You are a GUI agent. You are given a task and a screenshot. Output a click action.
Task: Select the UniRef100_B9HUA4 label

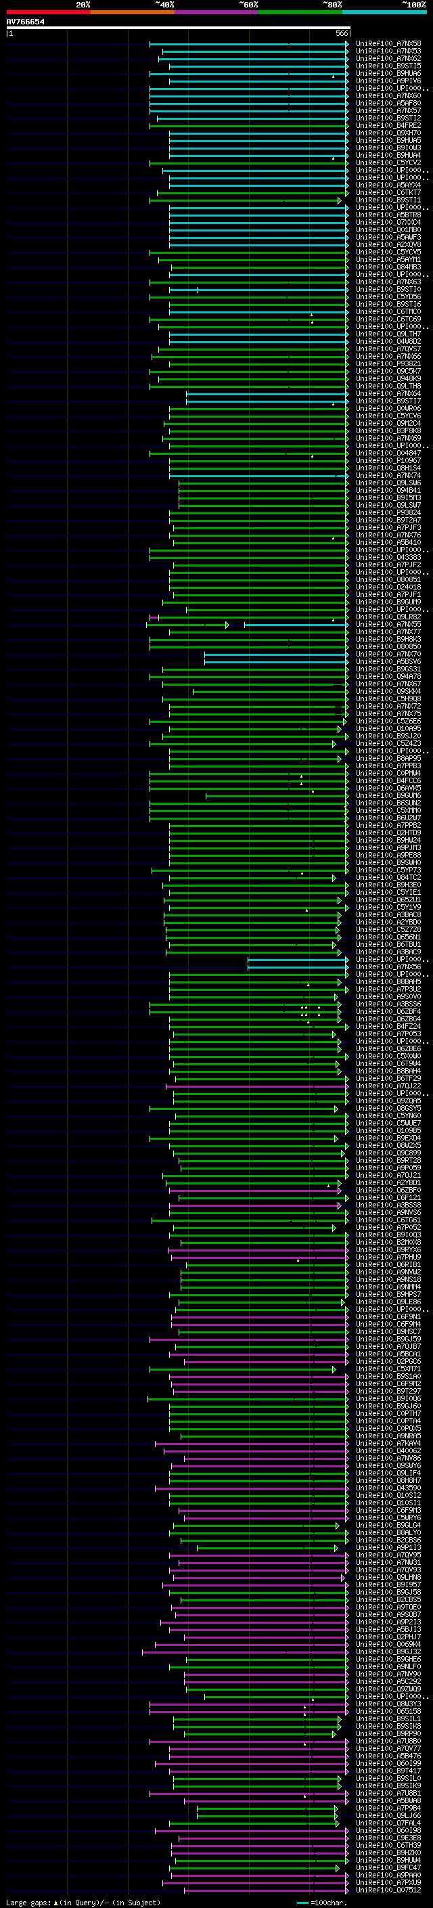(388, 155)
